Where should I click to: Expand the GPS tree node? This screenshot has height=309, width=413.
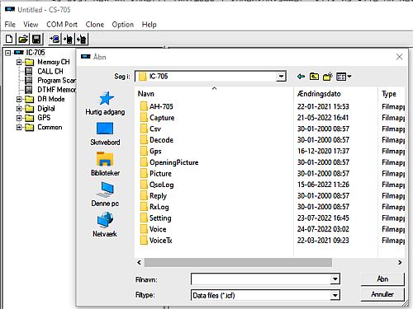pos(19,118)
